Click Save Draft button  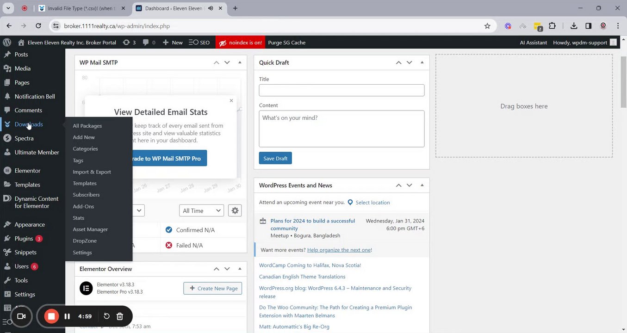pos(275,158)
